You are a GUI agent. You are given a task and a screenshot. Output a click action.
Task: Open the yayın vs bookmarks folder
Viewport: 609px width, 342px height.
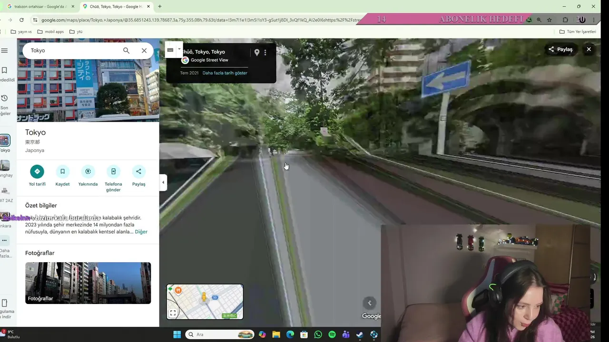coord(21,31)
